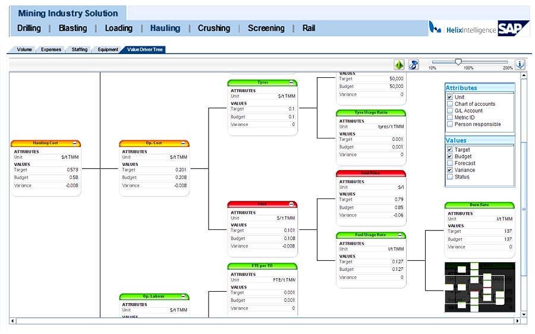Go to the Blasting section
Viewport: 535px width, 334px height.
(x=73, y=28)
